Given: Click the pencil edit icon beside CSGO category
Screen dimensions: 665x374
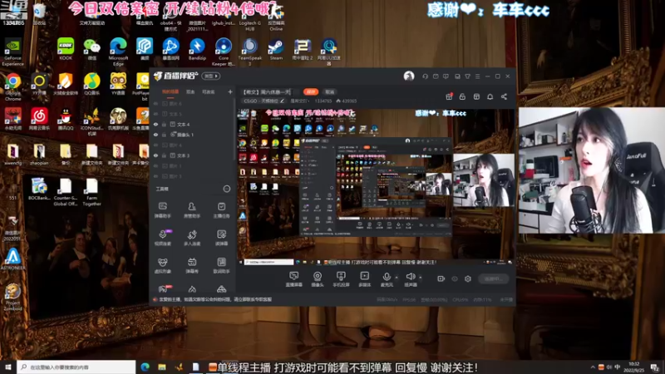Looking at the screenshot, I should pyautogui.click(x=283, y=101).
